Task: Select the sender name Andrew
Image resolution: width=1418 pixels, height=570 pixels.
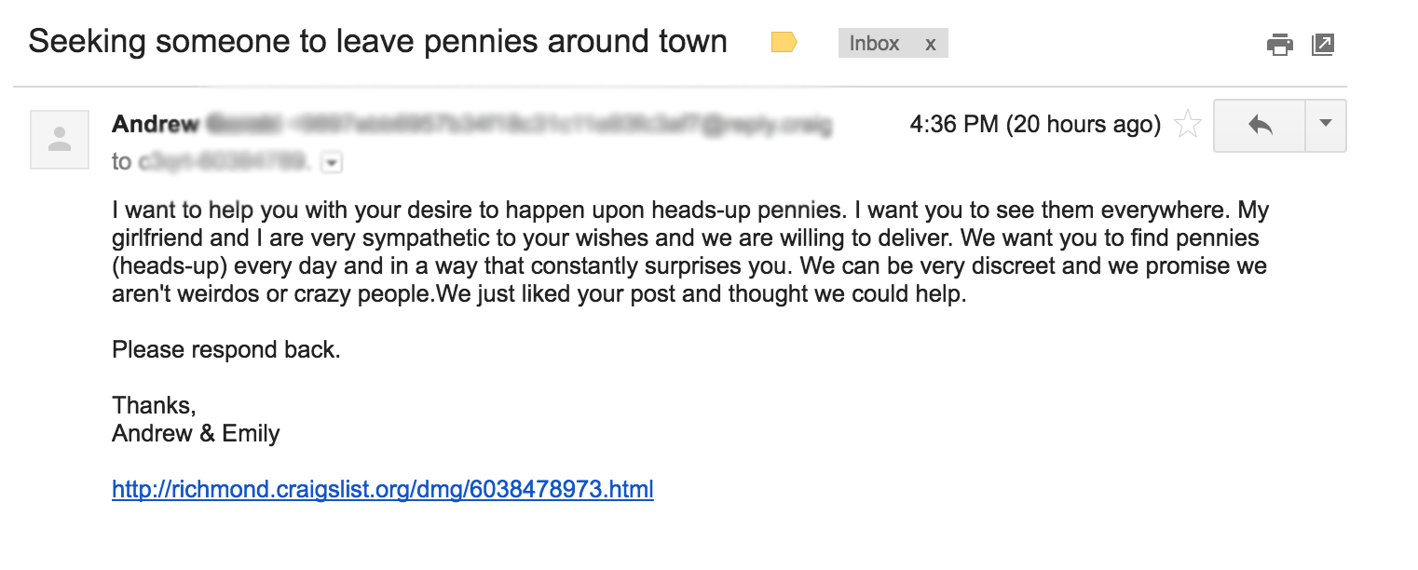Action: (156, 123)
